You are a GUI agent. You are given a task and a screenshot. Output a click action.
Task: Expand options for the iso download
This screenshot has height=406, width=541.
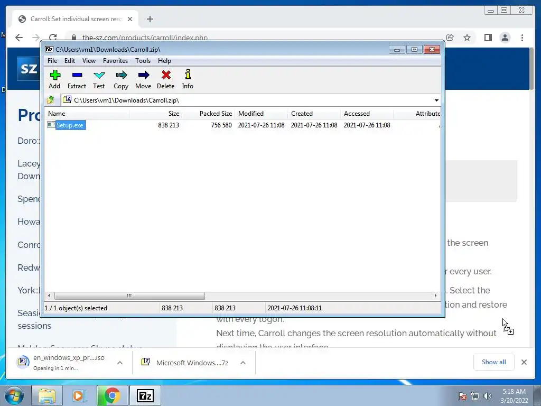coord(120,363)
